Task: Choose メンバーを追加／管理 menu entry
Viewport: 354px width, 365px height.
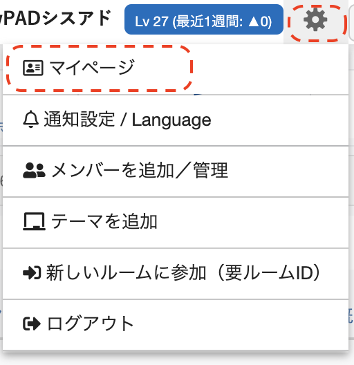Action: (176, 171)
